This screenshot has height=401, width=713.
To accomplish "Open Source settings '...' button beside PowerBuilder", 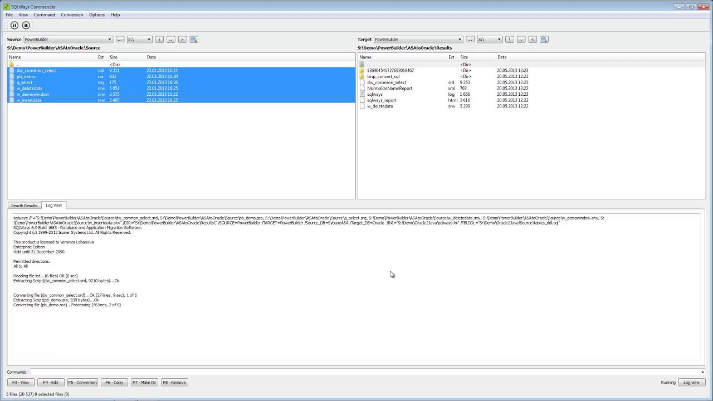I will pyautogui.click(x=120, y=40).
